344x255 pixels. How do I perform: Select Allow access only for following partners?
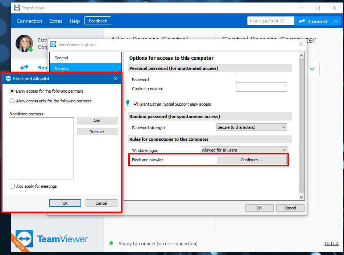[x=12, y=101]
